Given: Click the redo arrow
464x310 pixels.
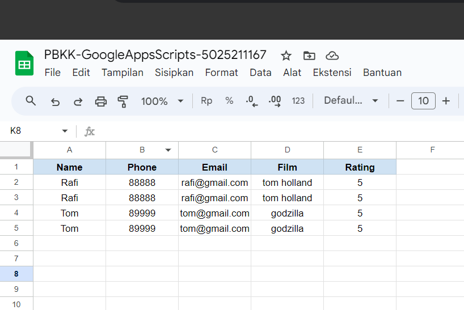Looking at the screenshot, I should [78, 101].
